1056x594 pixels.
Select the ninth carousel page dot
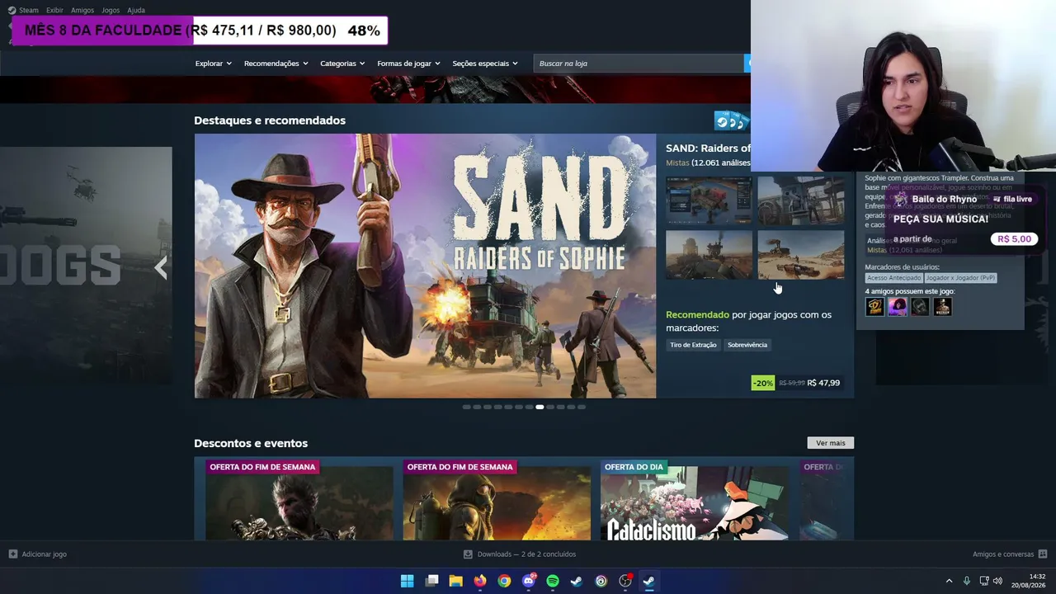550,407
